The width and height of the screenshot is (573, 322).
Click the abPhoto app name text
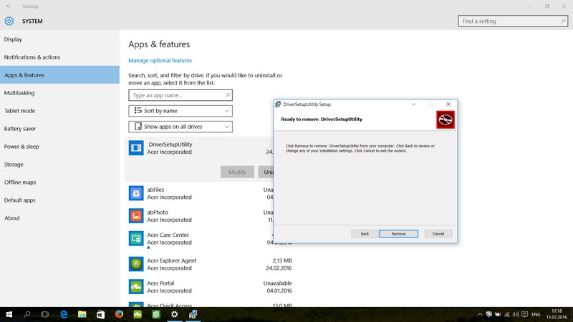[x=158, y=212]
